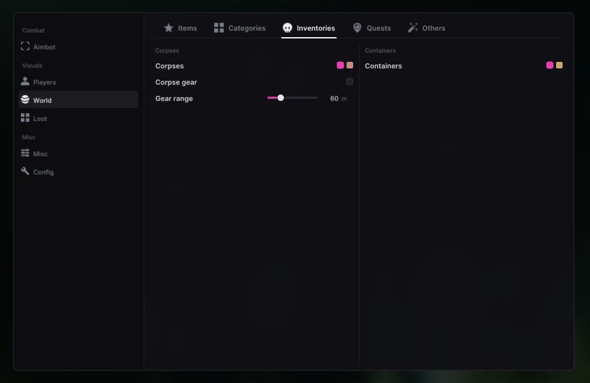Select the World stack icon

[25, 100]
